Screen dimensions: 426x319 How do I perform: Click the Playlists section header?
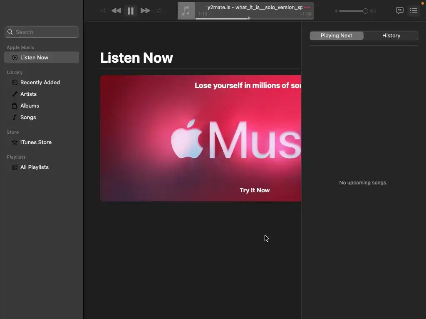[x=16, y=157]
